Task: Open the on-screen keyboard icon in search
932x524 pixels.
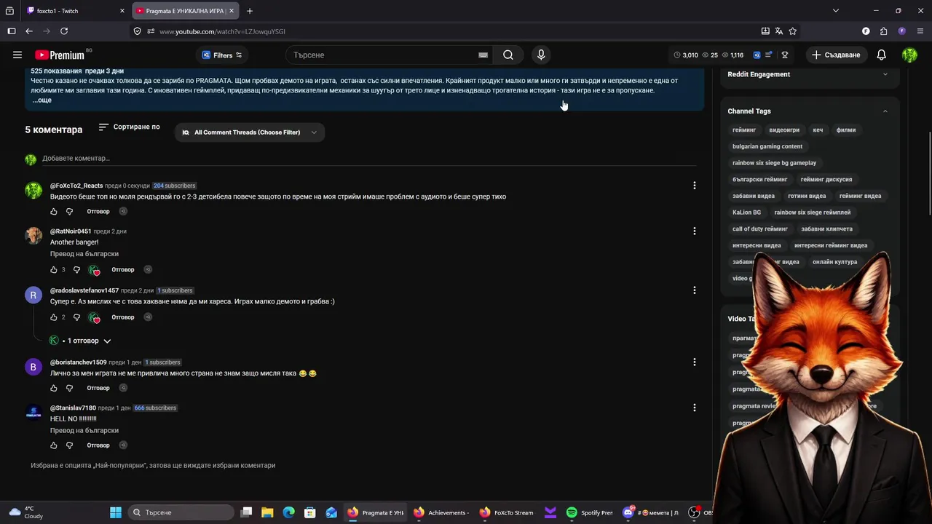Action: pos(483,55)
